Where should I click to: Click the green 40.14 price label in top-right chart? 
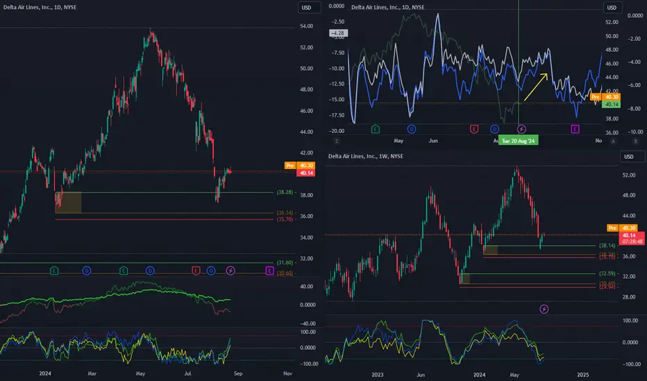(x=611, y=104)
